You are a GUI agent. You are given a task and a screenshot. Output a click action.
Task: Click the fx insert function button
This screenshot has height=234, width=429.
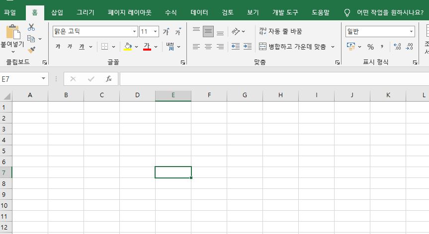tap(109, 79)
